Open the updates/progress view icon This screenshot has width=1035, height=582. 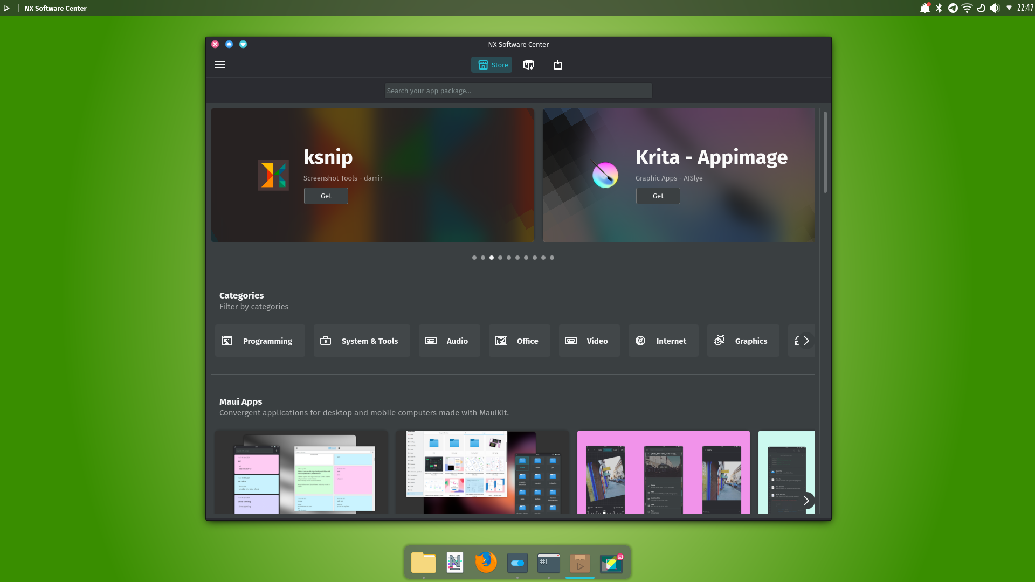(x=558, y=65)
